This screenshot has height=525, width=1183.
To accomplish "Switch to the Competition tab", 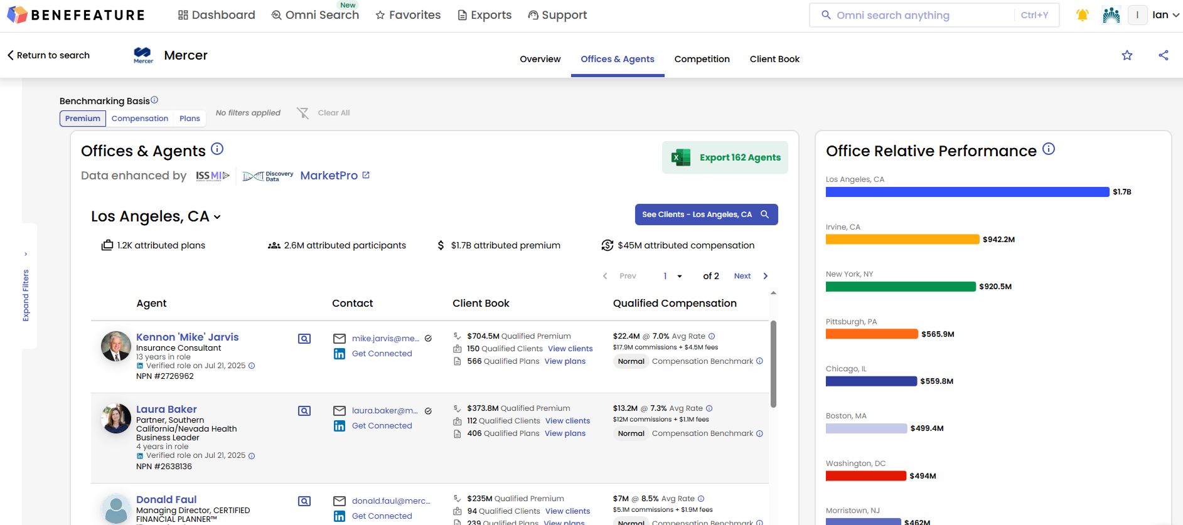I will tap(702, 59).
